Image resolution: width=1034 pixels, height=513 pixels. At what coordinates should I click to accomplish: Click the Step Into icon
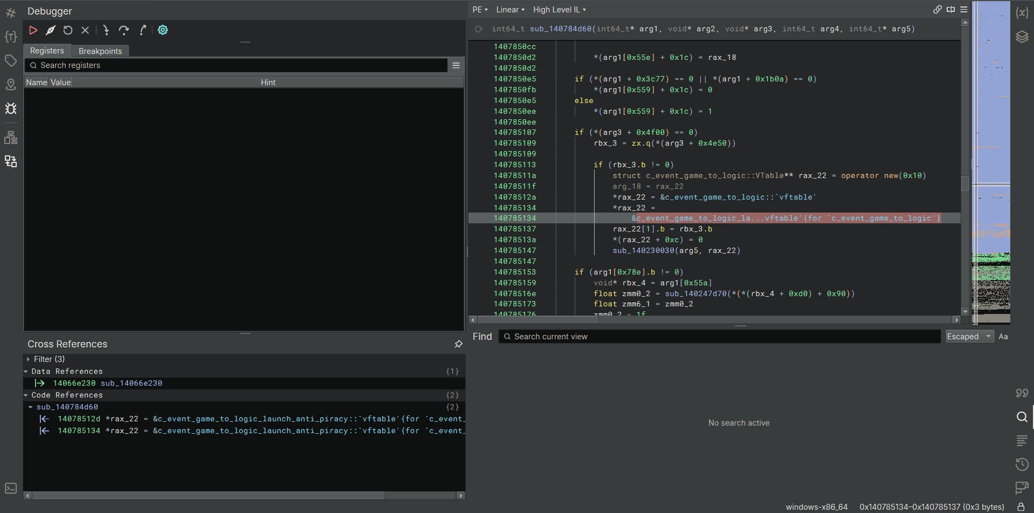[106, 30]
